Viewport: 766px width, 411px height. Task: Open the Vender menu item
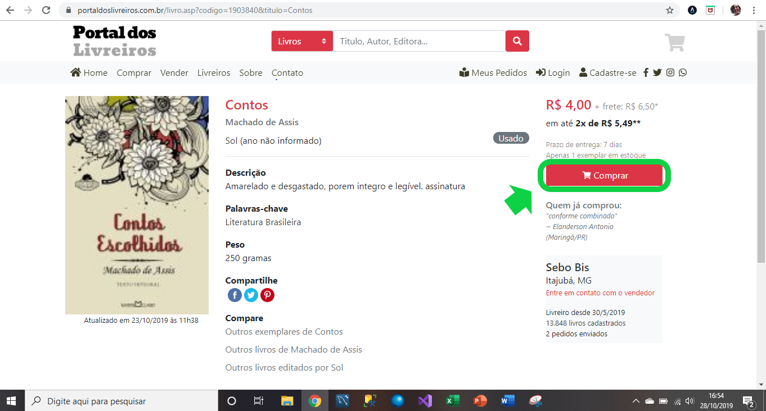tap(174, 72)
